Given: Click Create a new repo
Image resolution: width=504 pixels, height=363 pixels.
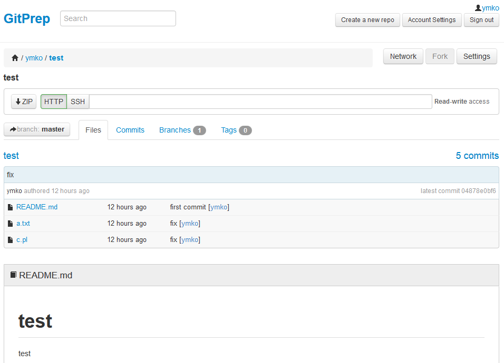Looking at the screenshot, I should (367, 20).
